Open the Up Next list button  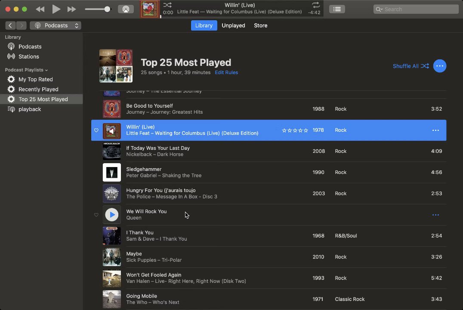tap(337, 9)
